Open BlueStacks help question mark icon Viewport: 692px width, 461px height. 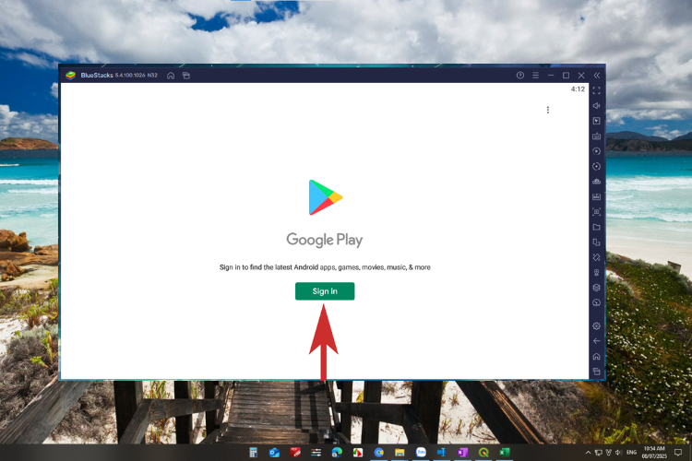pos(520,76)
